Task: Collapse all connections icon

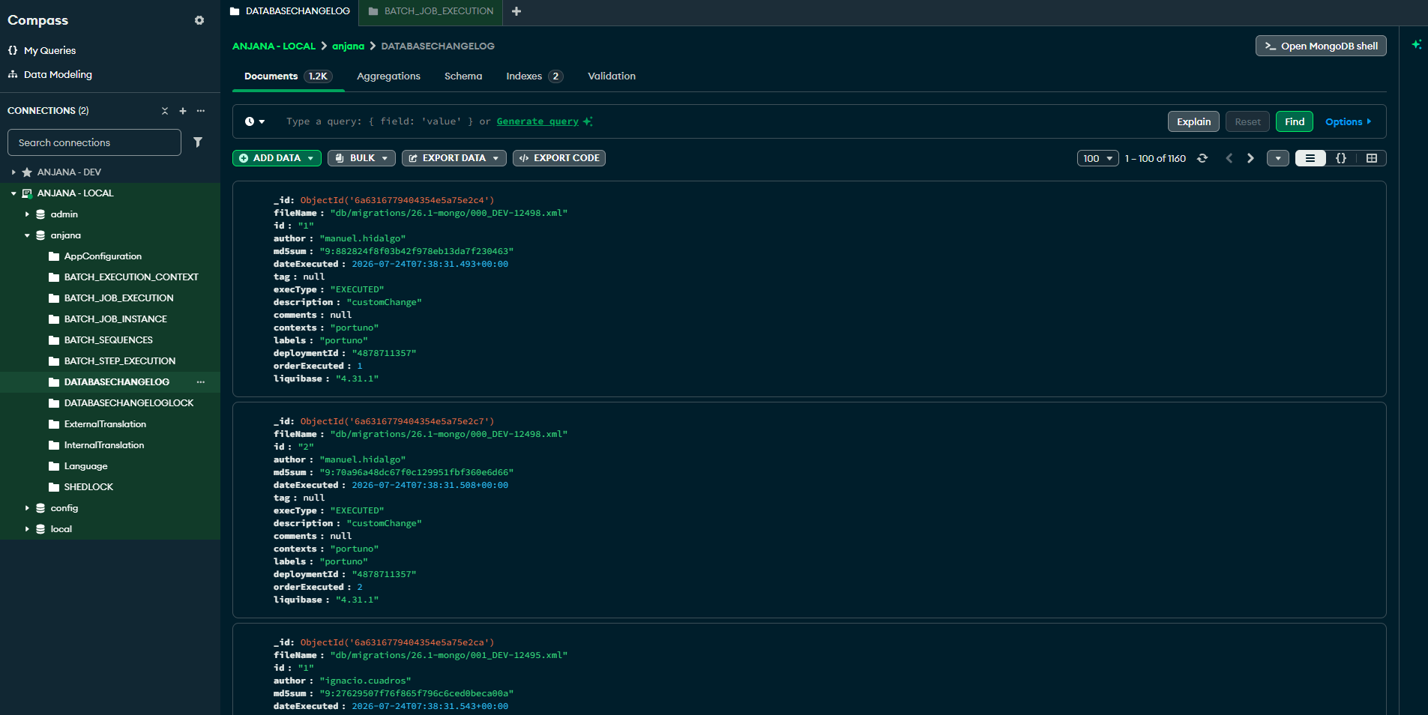Action: tap(165, 111)
